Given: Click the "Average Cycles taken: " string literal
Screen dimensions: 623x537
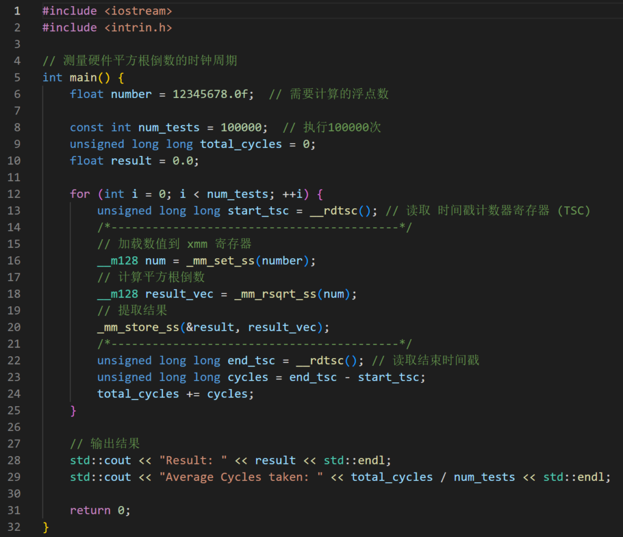Looking at the screenshot, I should [x=241, y=477].
